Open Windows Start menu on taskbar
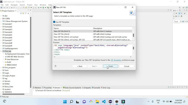The image size is (188, 105). 65,102
